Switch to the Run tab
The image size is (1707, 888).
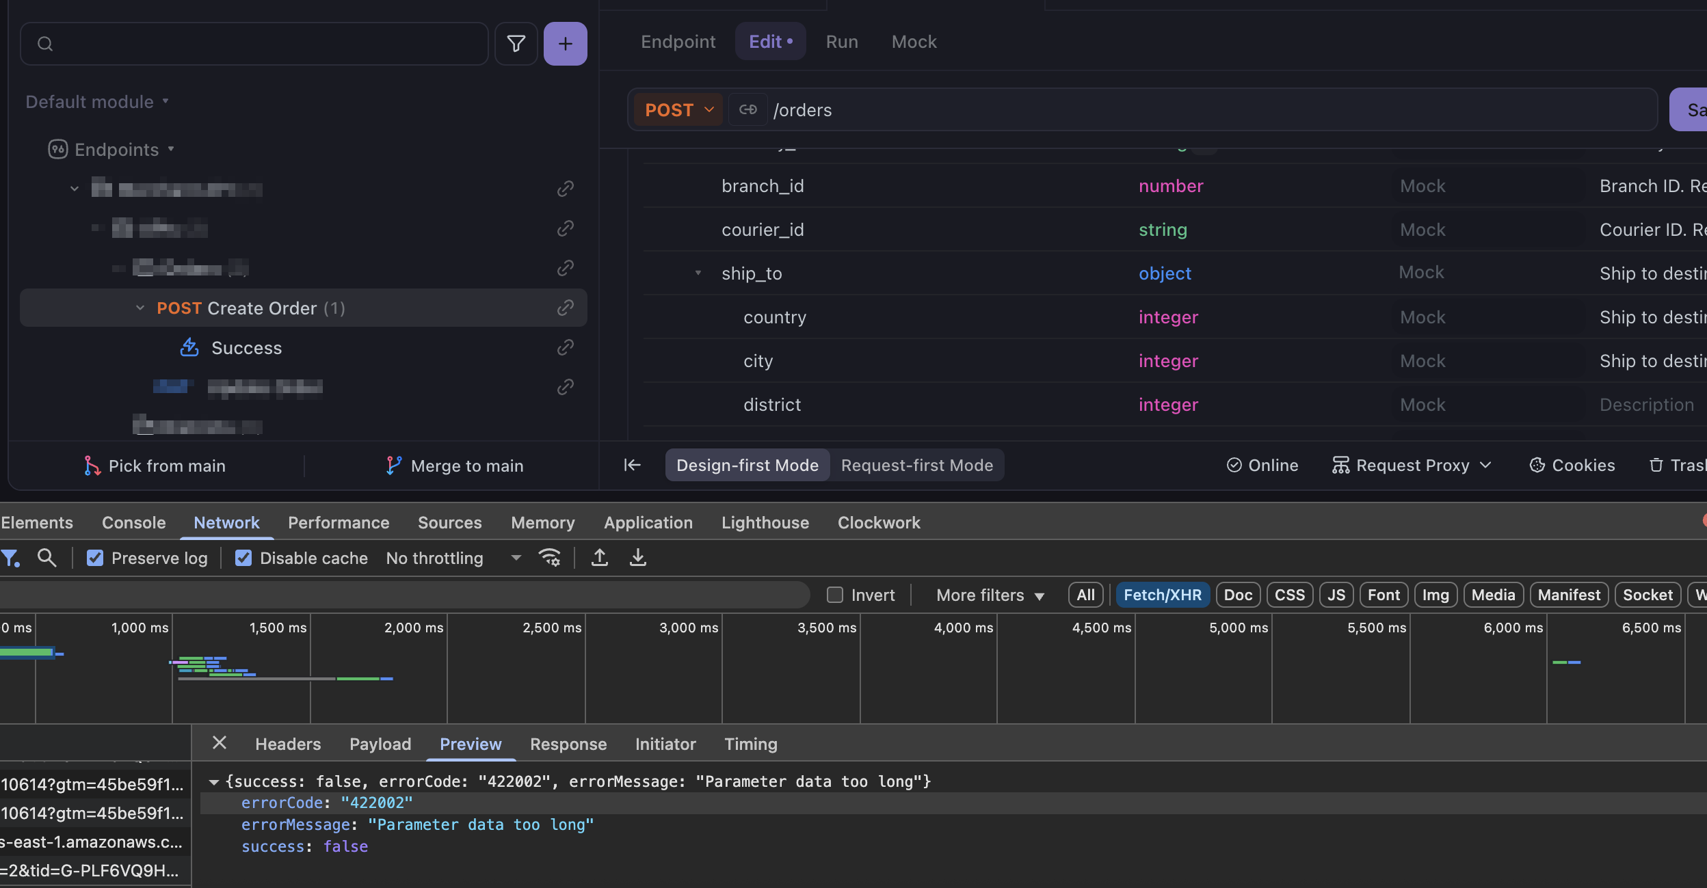[x=841, y=42]
